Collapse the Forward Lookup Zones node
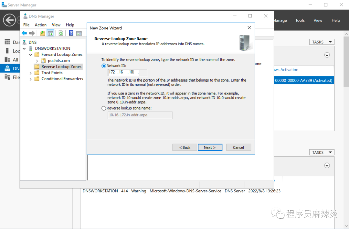This screenshot has height=229, width=349. [31, 55]
